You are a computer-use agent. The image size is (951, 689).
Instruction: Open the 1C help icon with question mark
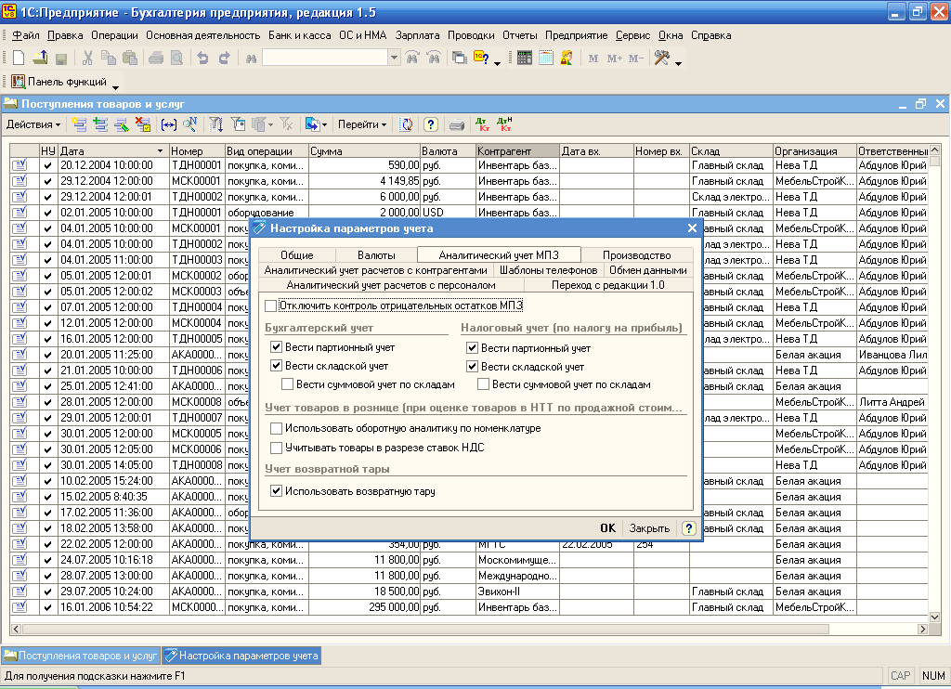click(x=482, y=58)
